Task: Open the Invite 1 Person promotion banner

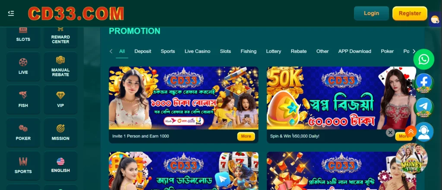Action: coord(183,98)
